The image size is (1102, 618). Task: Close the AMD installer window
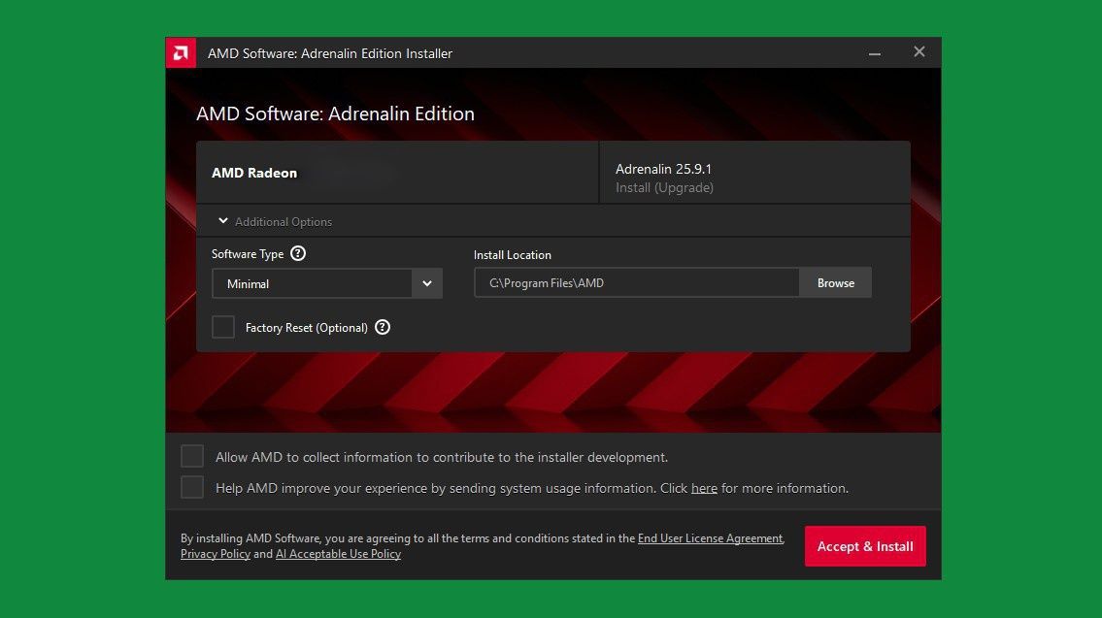pyautogui.click(x=918, y=52)
